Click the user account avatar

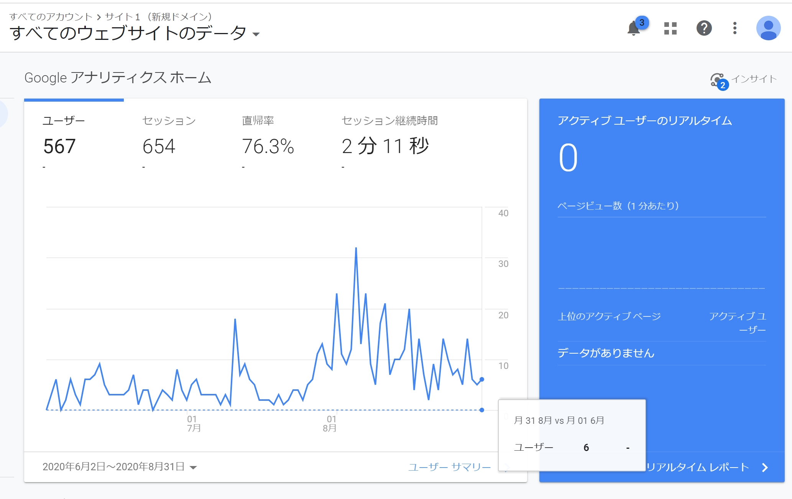[768, 28]
